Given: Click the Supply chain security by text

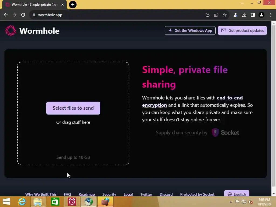Looking at the screenshot, I should 181,133.
